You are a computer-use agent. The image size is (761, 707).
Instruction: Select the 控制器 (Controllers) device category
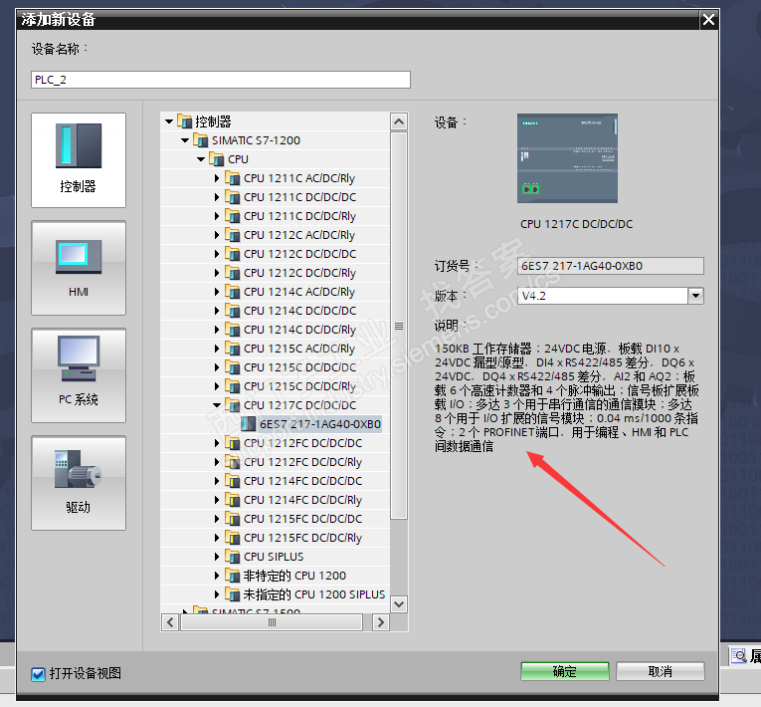[x=79, y=160]
